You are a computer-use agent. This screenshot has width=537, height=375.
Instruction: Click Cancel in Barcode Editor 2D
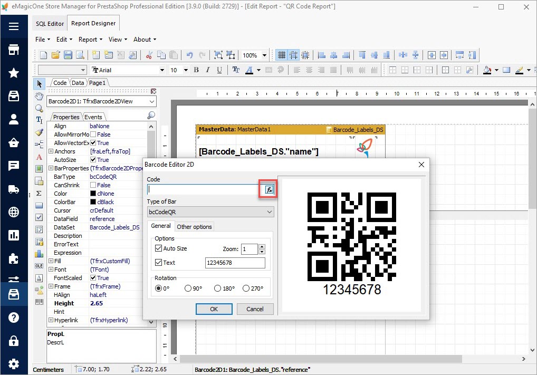pyautogui.click(x=255, y=309)
